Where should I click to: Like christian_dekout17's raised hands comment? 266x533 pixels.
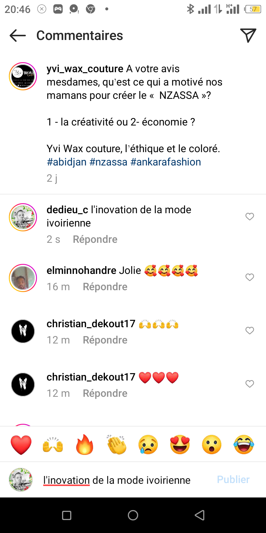pyautogui.click(x=250, y=331)
